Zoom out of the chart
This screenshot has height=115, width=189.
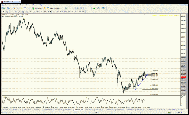[81, 8]
